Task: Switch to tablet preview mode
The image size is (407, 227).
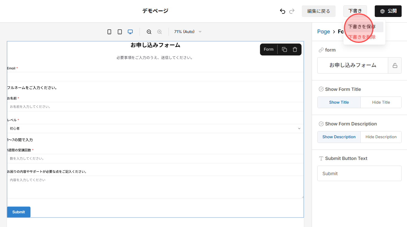Action: click(x=120, y=32)
